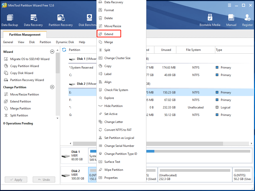
Task: Select Wipe Partition in the context menu
Action: pos(121,170)
